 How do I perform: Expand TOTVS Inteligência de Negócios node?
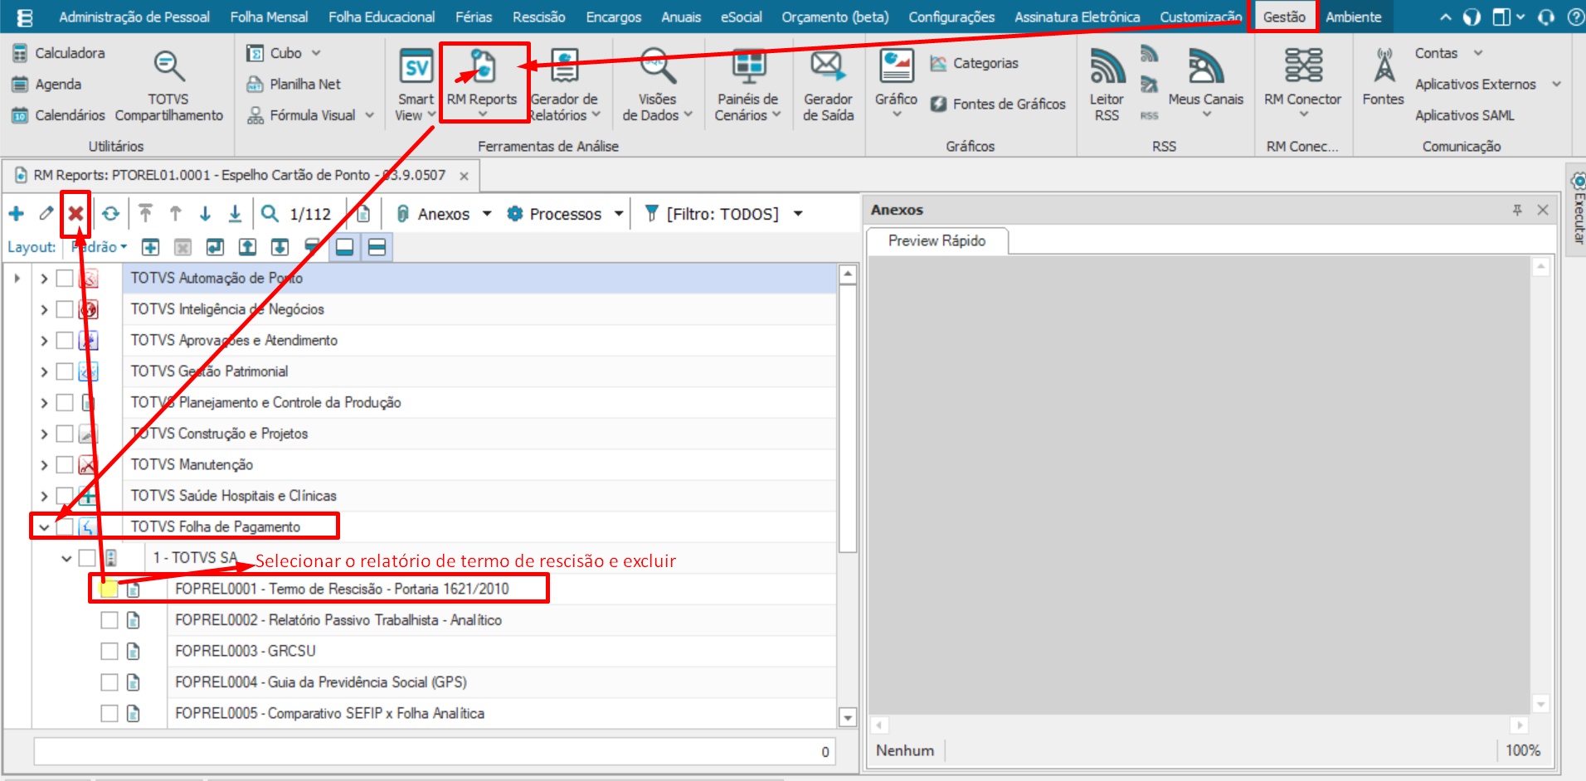[44, 309]
